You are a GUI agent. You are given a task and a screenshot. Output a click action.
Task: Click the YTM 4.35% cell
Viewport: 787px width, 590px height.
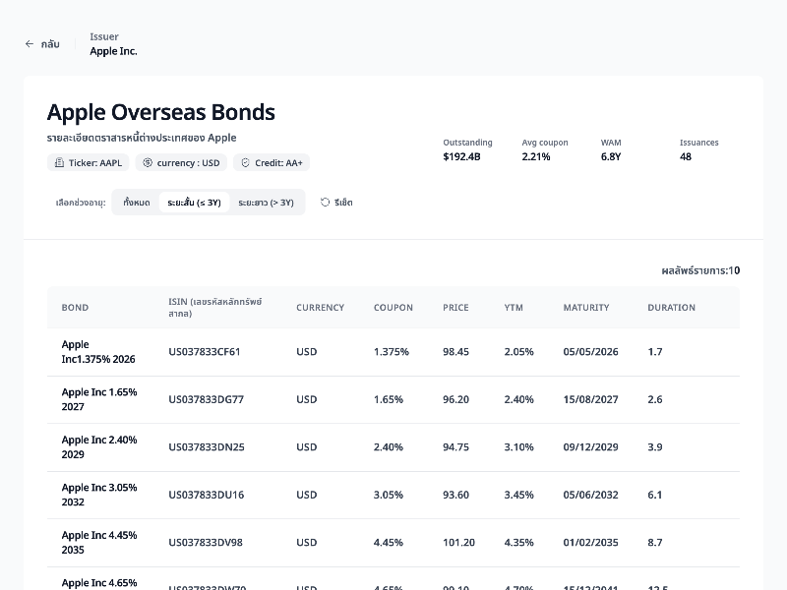[519, 543]
